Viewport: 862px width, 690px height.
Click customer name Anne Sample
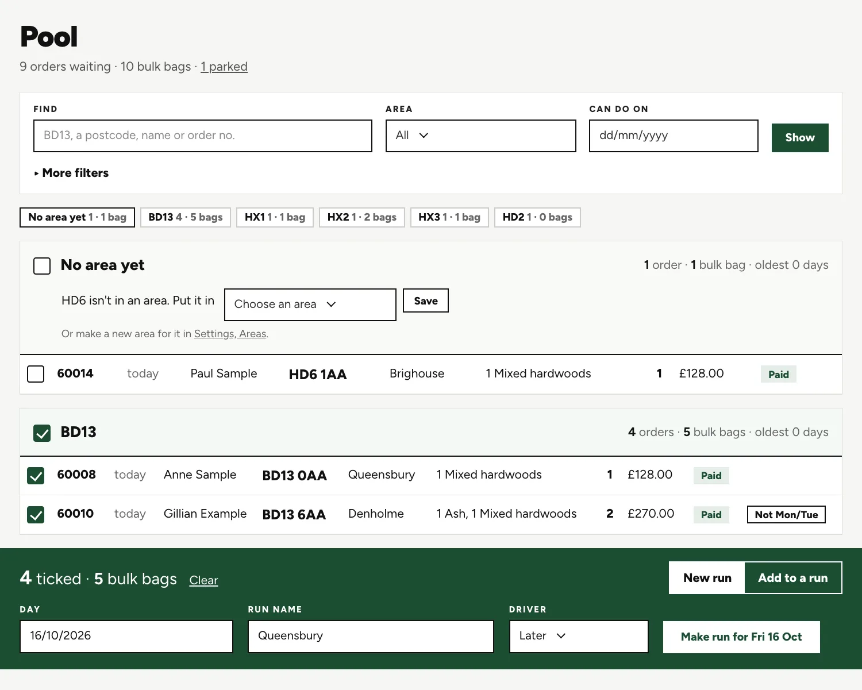tap(200, 475)
